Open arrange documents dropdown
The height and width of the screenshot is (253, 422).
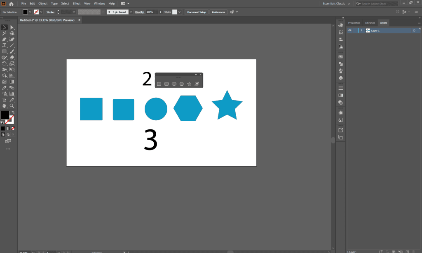[x=125, y=3]
